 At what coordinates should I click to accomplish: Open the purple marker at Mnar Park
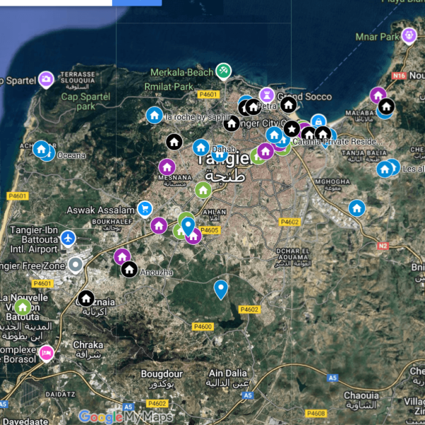tap(409, 35)
